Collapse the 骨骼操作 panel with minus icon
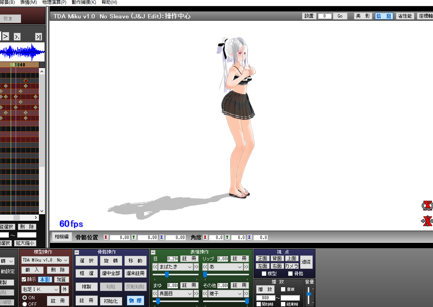The image size is (433, 307). [77, 252]
